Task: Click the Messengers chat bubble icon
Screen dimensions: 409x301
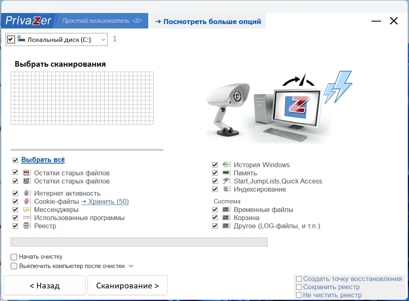Action: click(x=26, y=209)
